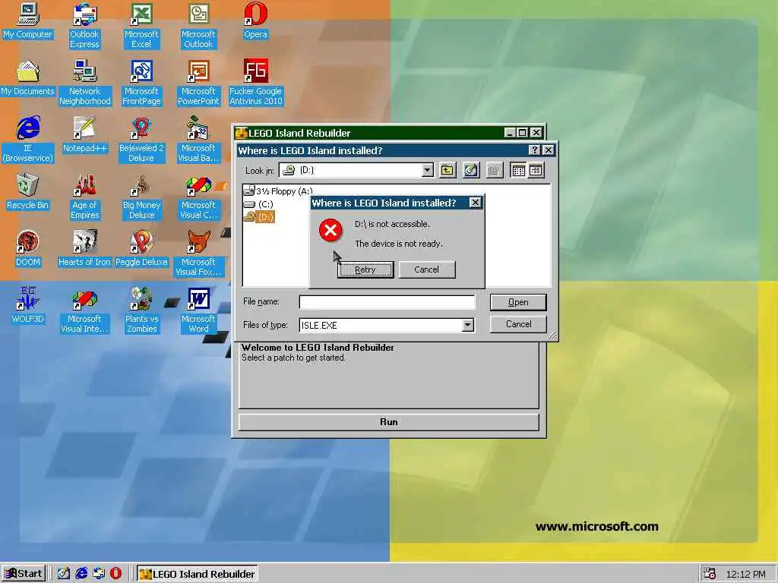This screenshot has height=583, width=778.
Task: Click Retry in the error dialog
Action: [x=365, y=269]
